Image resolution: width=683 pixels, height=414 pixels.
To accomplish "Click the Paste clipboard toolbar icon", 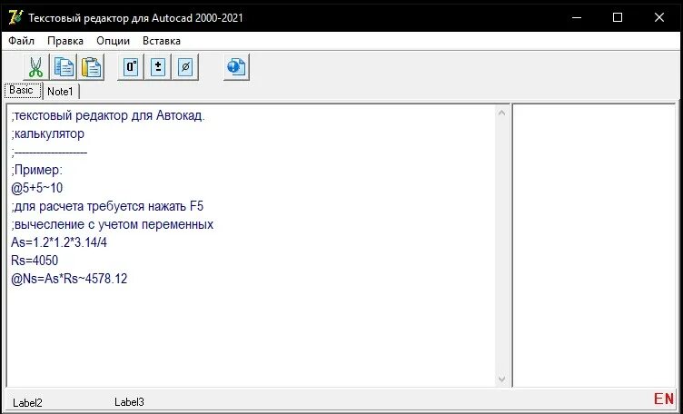I will pos(91,67).
